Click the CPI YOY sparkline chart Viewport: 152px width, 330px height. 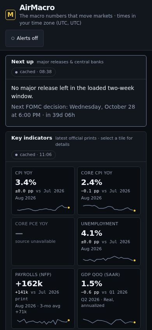click(x=43, y=208)
